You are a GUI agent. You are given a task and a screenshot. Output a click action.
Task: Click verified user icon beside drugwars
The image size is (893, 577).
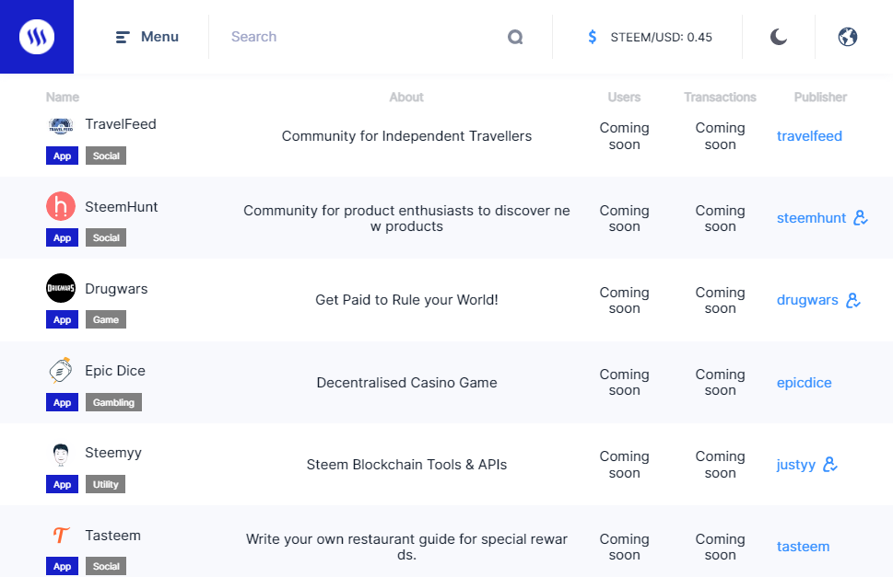coord(853,300)
